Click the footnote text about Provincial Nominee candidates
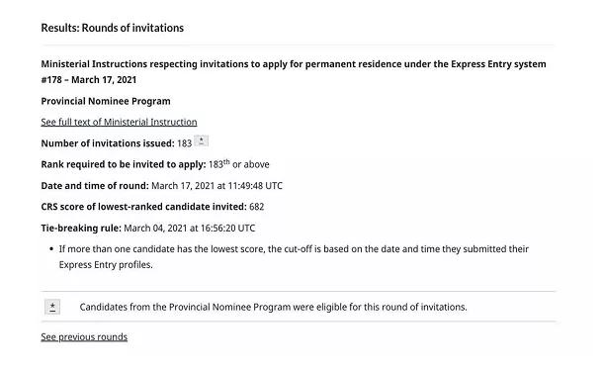Screen dimensions: 604x369 pos(273,307)
